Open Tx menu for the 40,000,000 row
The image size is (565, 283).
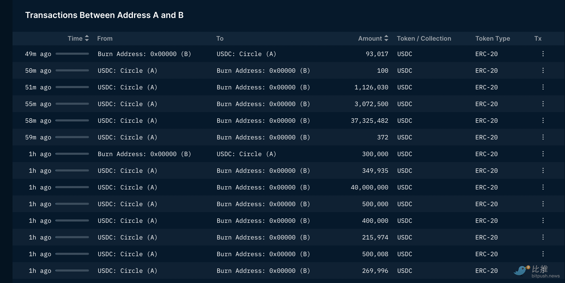[x=543, y=187]
